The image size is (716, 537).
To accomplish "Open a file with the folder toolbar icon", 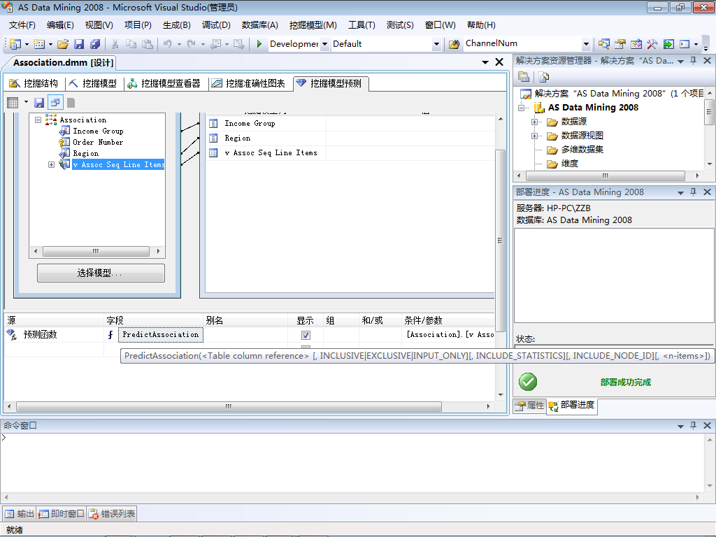I will point(63,44).
